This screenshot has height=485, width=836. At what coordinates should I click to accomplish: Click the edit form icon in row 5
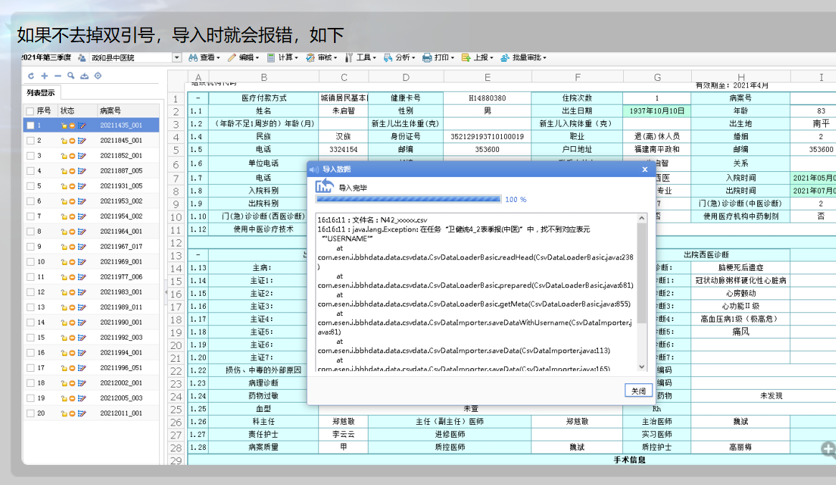(x=82, y=186)
